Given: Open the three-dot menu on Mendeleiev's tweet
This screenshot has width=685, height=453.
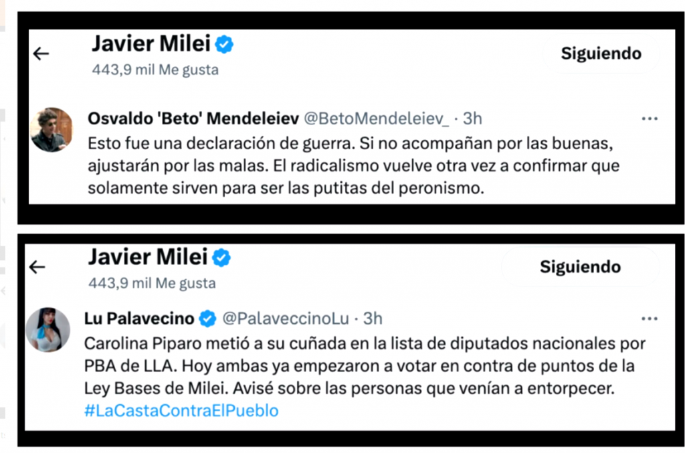Looking at the screenshot, I should pos(650,119).
